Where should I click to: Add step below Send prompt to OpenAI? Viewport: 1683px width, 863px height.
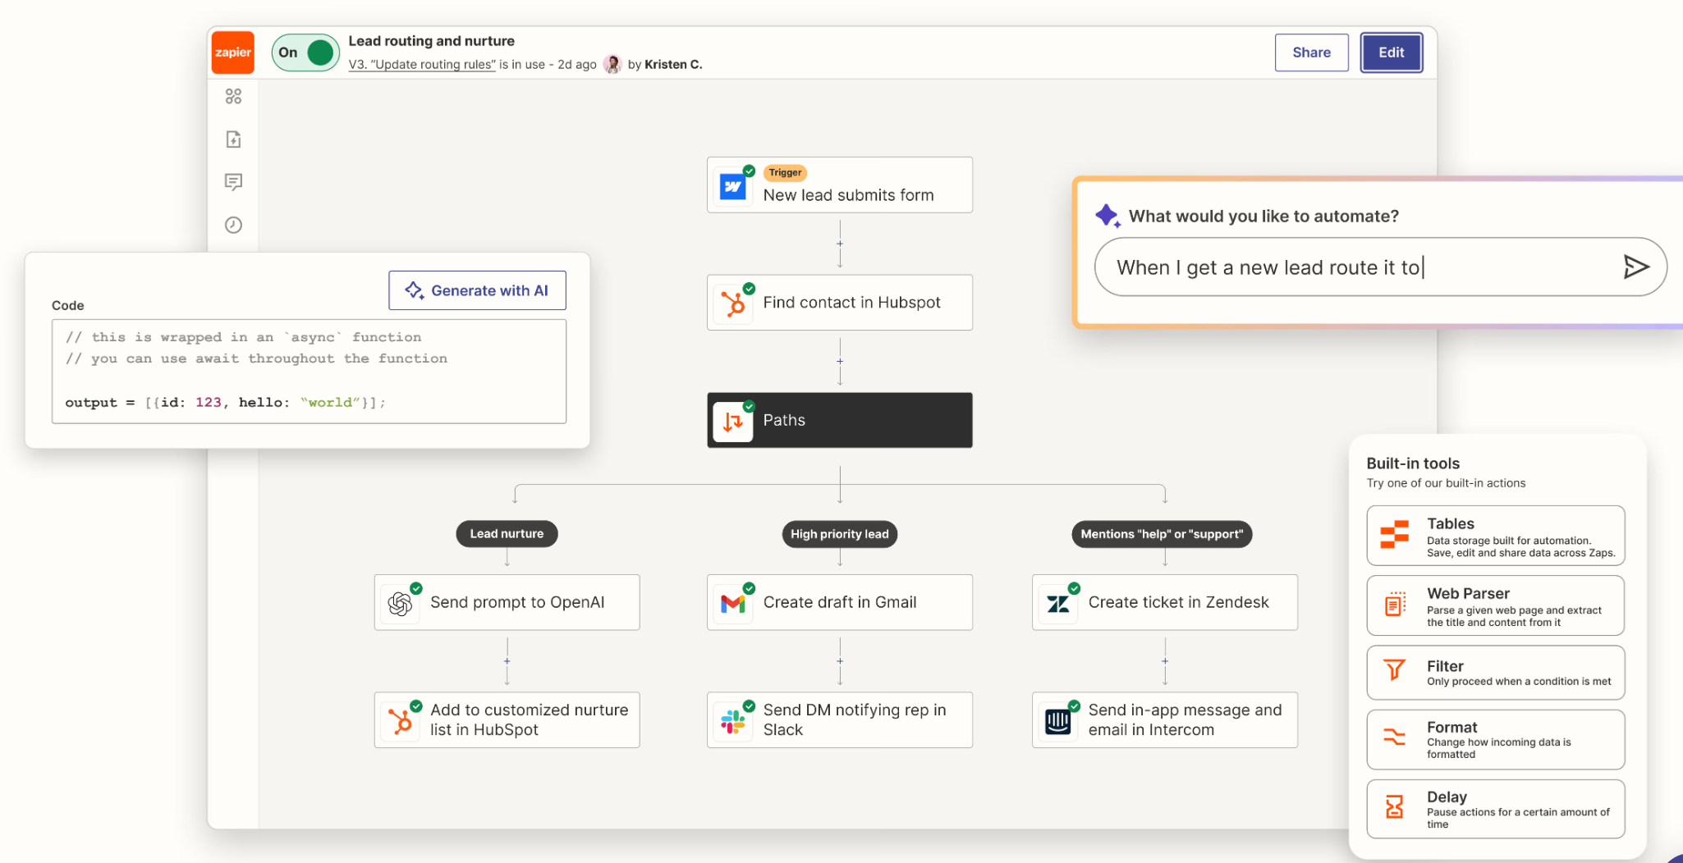pyautogui.click(x=507, y=661)
